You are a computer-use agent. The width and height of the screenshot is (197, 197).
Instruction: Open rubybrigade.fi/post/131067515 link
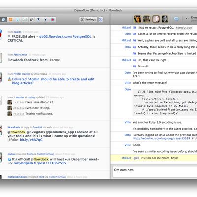click(41, 163)
